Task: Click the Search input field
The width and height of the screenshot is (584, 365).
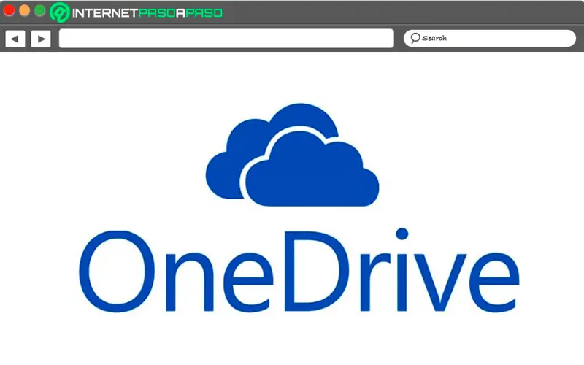Action: [490, 38]
